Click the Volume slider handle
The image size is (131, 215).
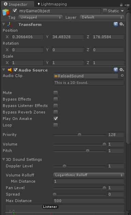click(104, 144)
